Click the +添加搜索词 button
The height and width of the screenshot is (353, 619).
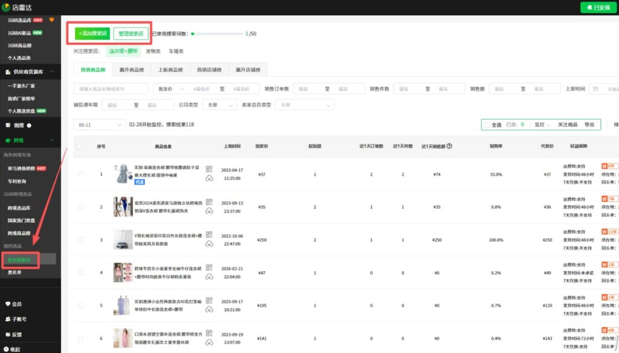pyautogui.click(x=92, y=34)
